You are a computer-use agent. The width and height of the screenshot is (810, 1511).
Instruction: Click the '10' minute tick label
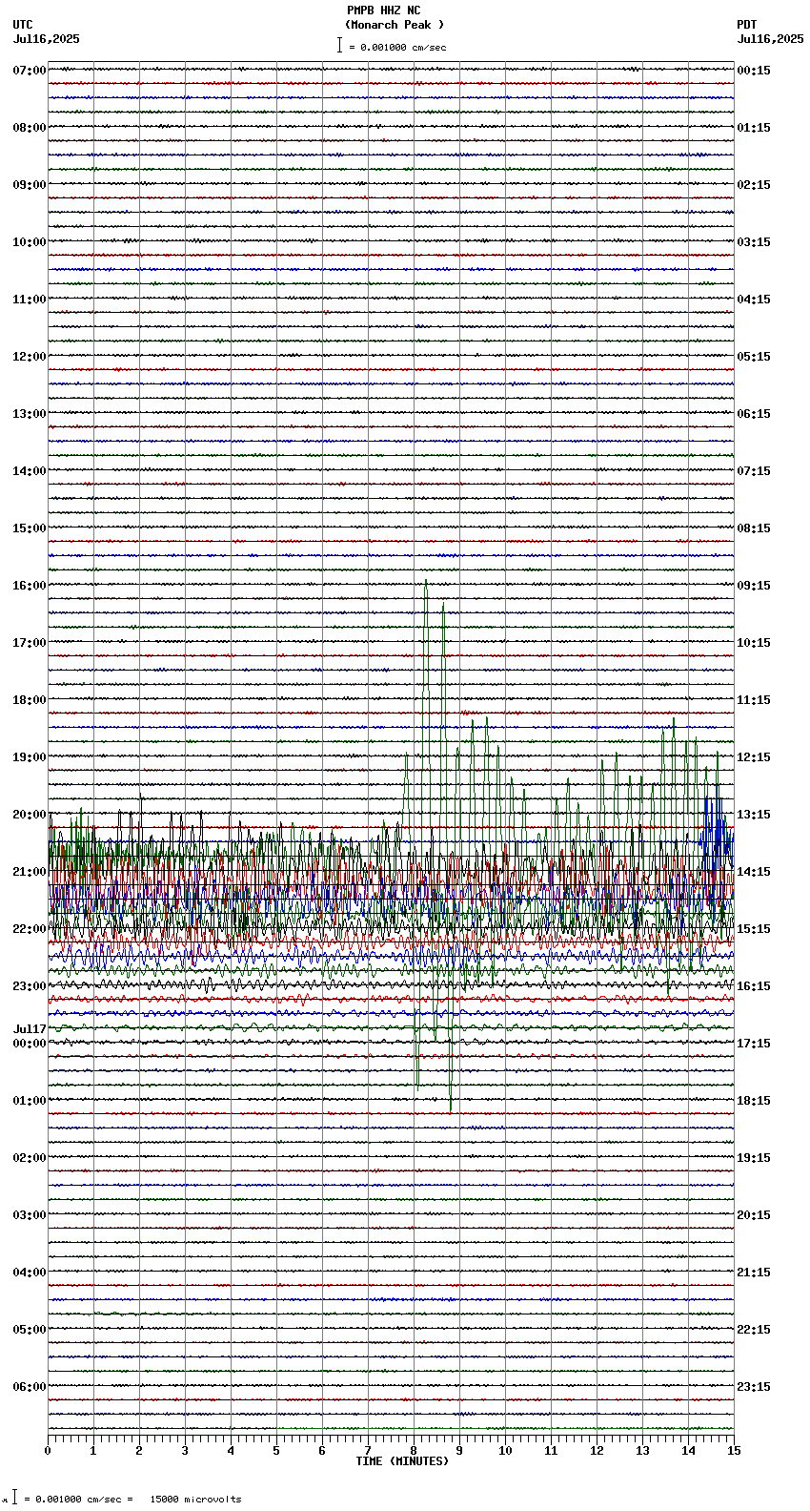(x=505, y=1451)
